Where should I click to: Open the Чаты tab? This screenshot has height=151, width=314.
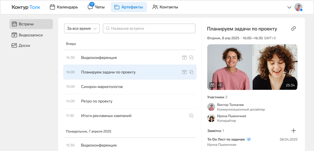(x=96, y=7)
